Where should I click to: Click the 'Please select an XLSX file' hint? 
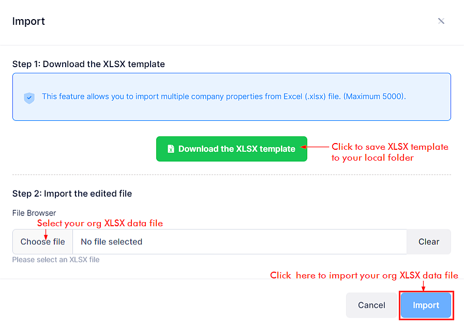[x=56, y=260]
